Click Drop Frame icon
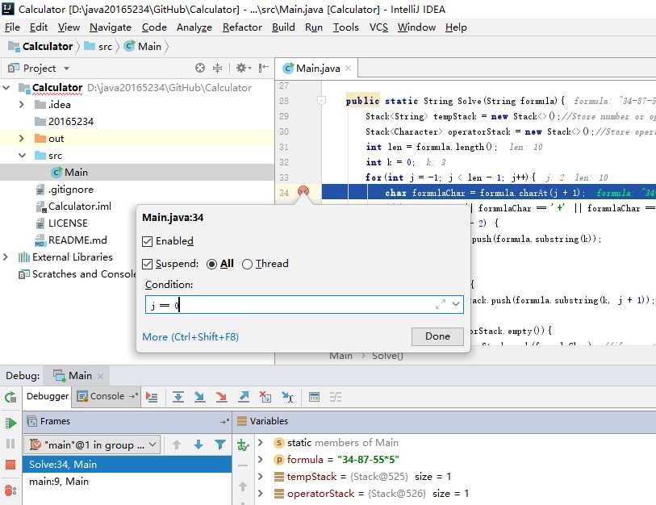656x505 pixels. (265, 397)
